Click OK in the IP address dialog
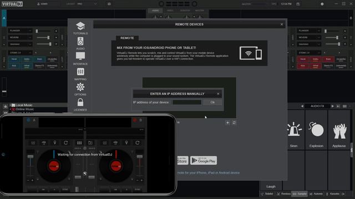Image resolution: width=355 pixels, height=199 pixels. point(212,102)
